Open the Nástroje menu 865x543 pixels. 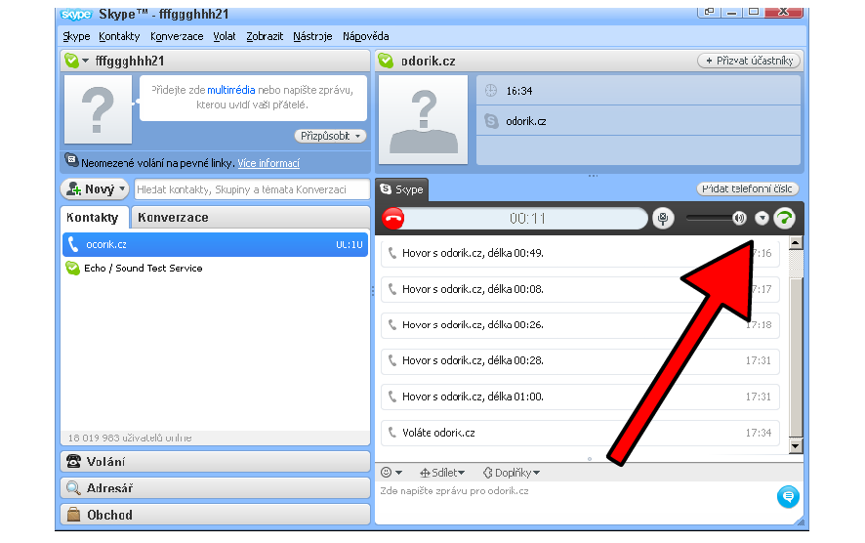[x=312, y=36]
